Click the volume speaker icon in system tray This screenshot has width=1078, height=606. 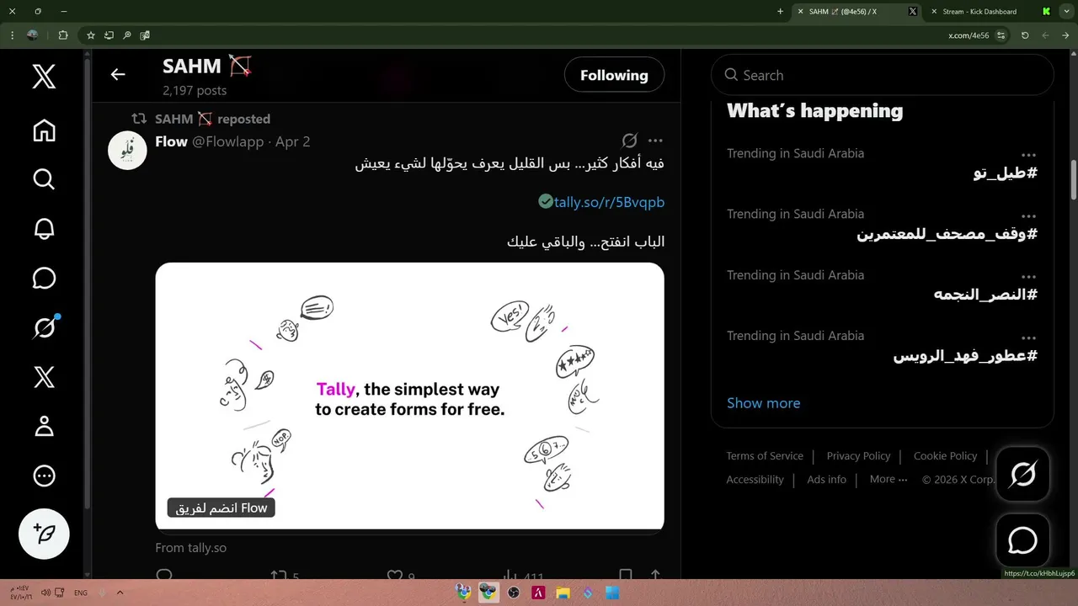pyautogui.click(x=46, y=593)
